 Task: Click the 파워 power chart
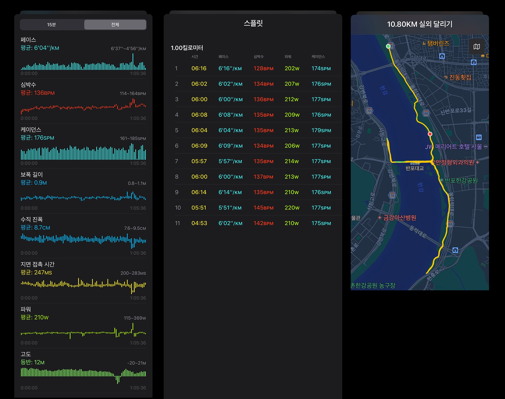[83, 331]
